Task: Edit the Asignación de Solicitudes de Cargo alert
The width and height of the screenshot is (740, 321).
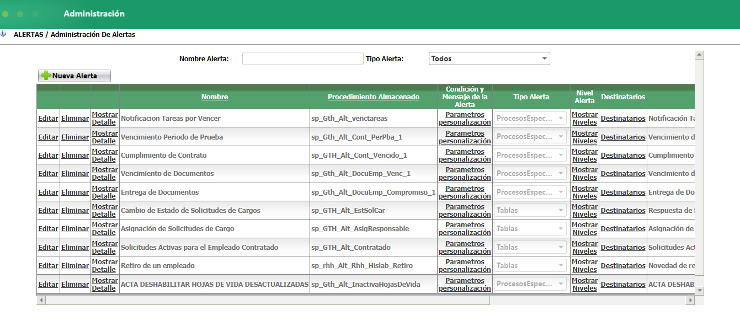Action: coord(48,229)
